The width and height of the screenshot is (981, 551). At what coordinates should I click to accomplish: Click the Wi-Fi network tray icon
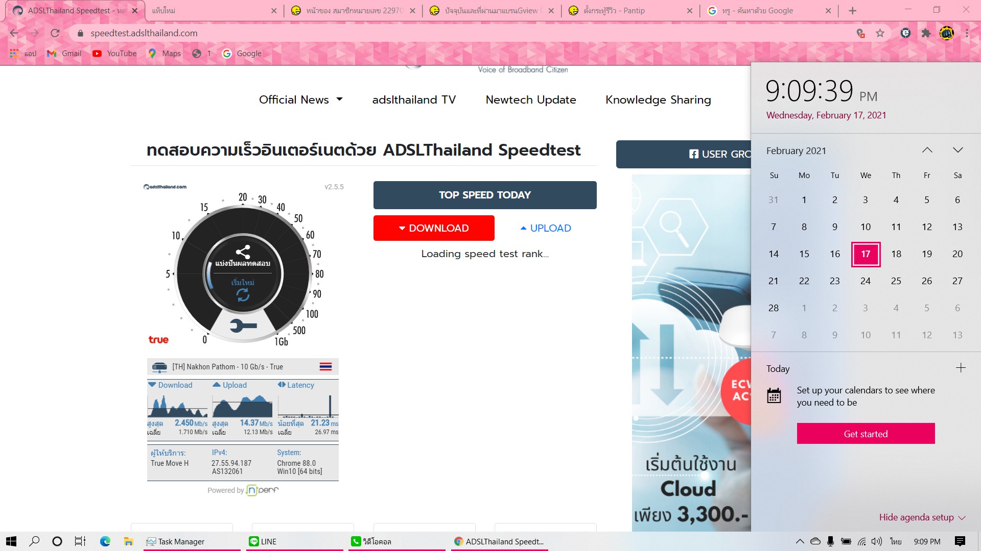862,541
